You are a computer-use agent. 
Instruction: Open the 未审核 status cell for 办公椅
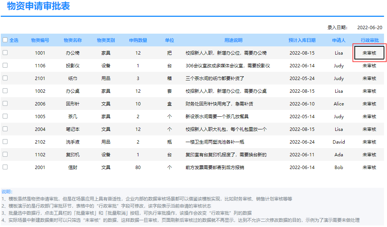coord(369,53)
